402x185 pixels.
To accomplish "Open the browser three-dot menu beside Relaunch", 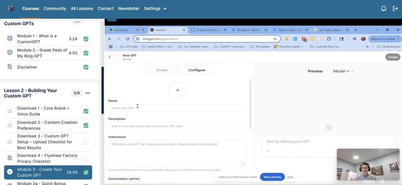I will click(x=398, y=39).
